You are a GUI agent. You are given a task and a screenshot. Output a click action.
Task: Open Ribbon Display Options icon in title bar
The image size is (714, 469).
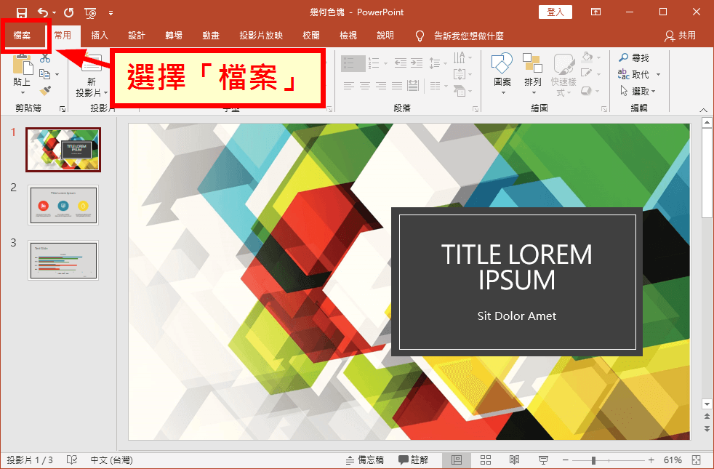[595, 12]
